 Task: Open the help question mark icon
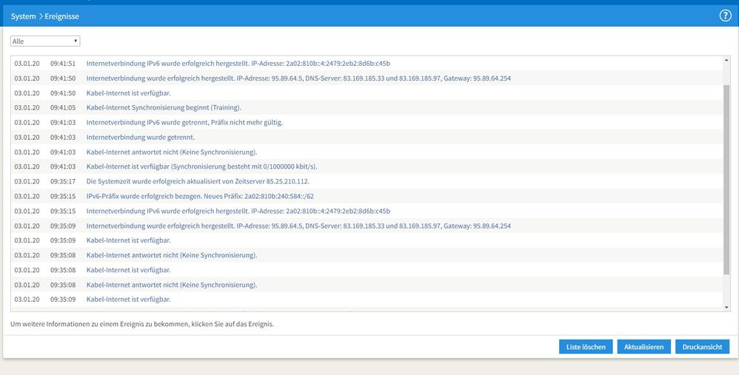click(x=725, y=16)
